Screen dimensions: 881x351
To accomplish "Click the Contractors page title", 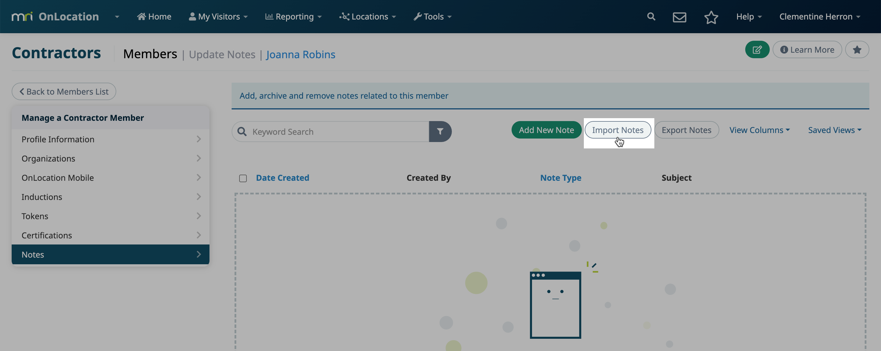I will pos(57,53).
